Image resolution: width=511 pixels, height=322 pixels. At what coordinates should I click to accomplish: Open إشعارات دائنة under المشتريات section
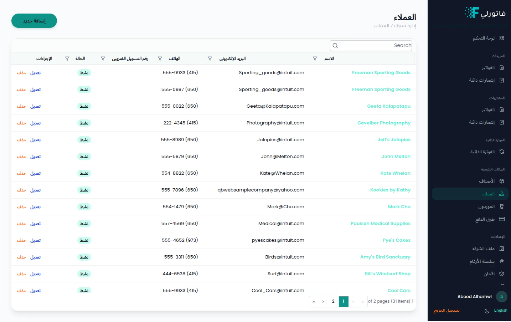482,122
